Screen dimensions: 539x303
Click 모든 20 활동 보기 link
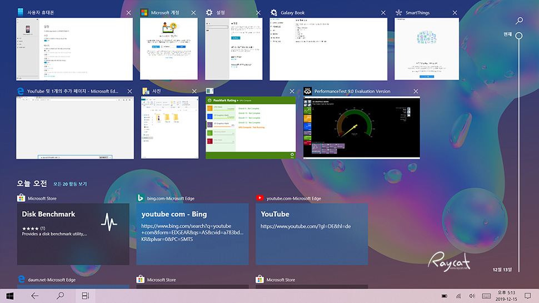70,184
